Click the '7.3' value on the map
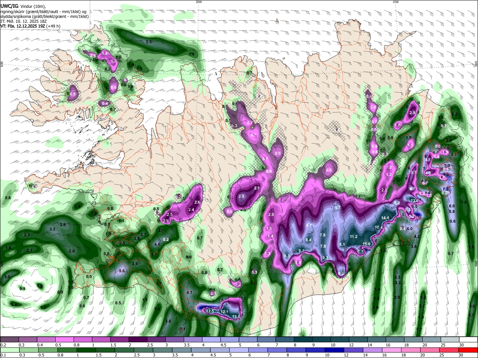This screenshot has height=358, width=478. pos(447,166)
